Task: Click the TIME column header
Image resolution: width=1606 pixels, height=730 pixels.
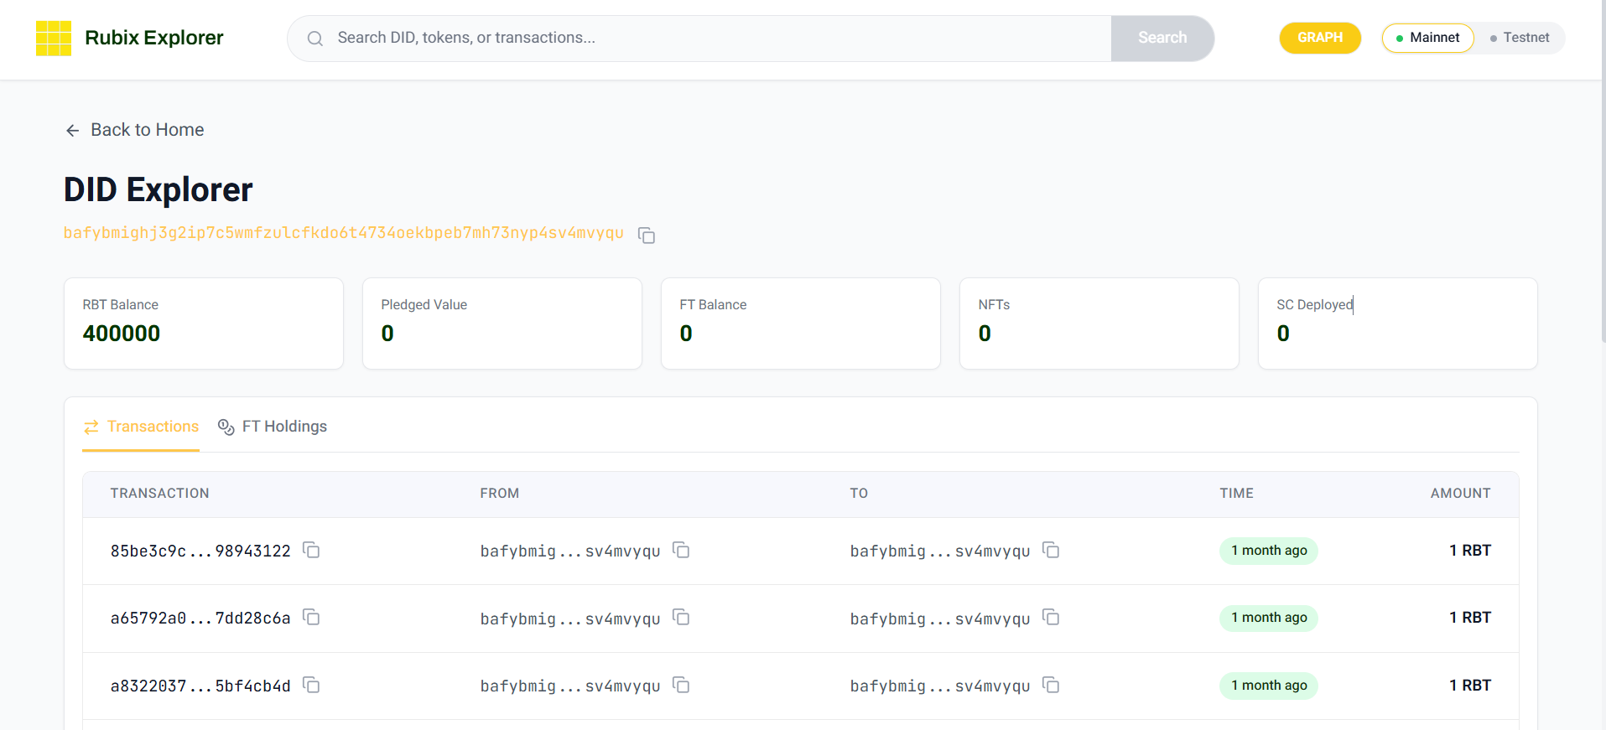Action: pos(1237,494)
